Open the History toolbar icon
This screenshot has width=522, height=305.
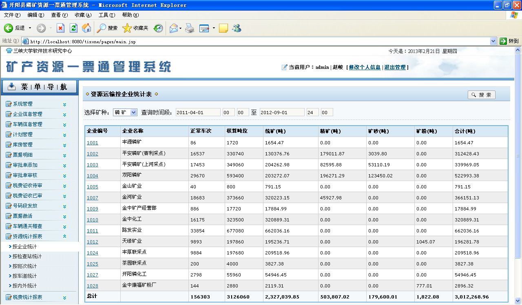click(x=158, y=28)
